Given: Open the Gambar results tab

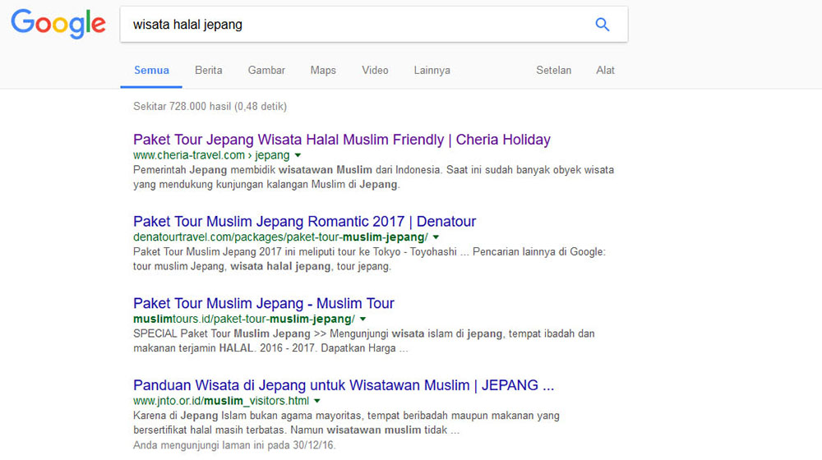Looking at the screenshot, I should point(266,71).
